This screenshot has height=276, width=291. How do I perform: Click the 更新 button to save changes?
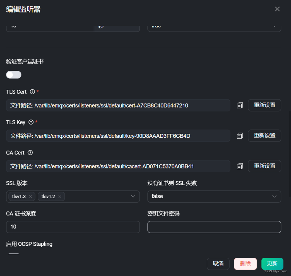point(272,263)
